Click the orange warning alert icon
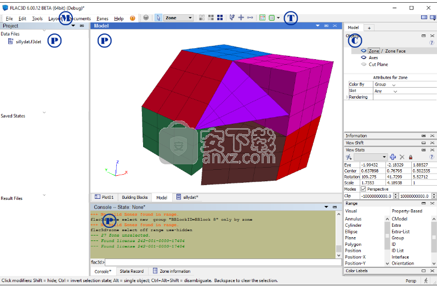 (132, 18)
